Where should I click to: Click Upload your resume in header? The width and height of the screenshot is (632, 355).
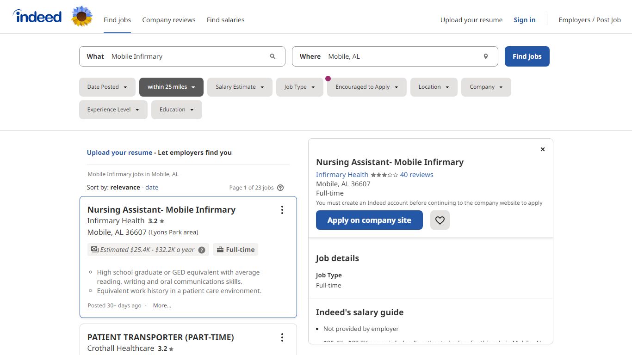(x=471, y=20)
